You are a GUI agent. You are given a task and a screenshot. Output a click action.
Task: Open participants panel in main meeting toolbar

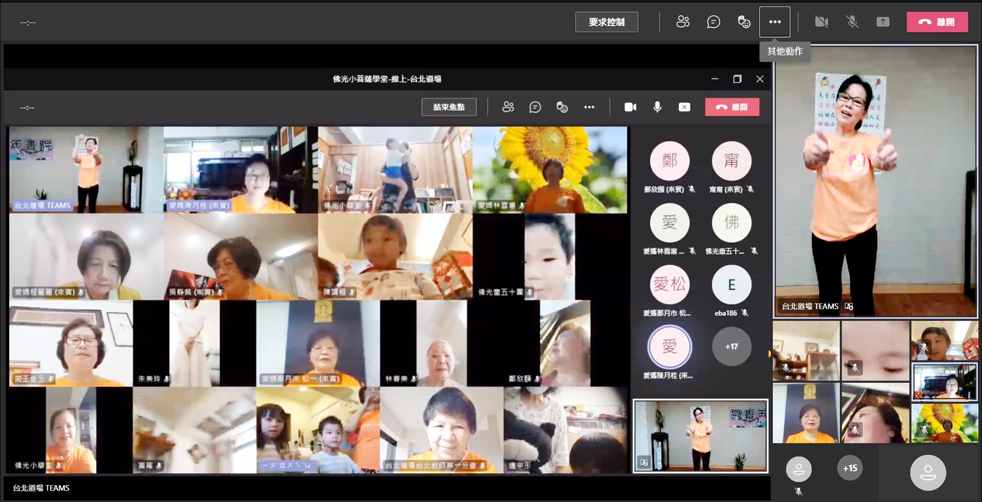click(x=682, y=22)
